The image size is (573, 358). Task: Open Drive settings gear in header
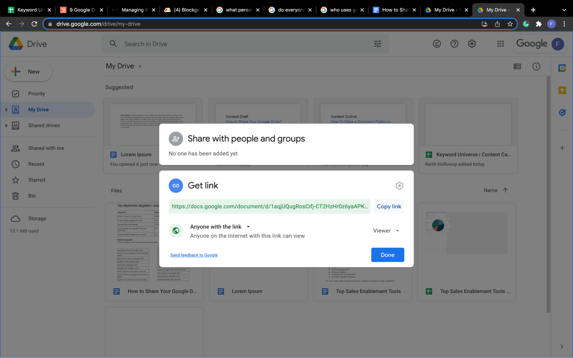(x=472, y=44)
